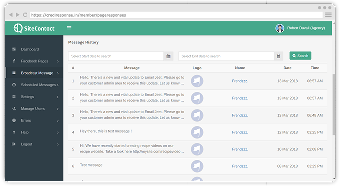
Task: Toggle the hamburger sidebar menu icon
Action: [69, 28]
